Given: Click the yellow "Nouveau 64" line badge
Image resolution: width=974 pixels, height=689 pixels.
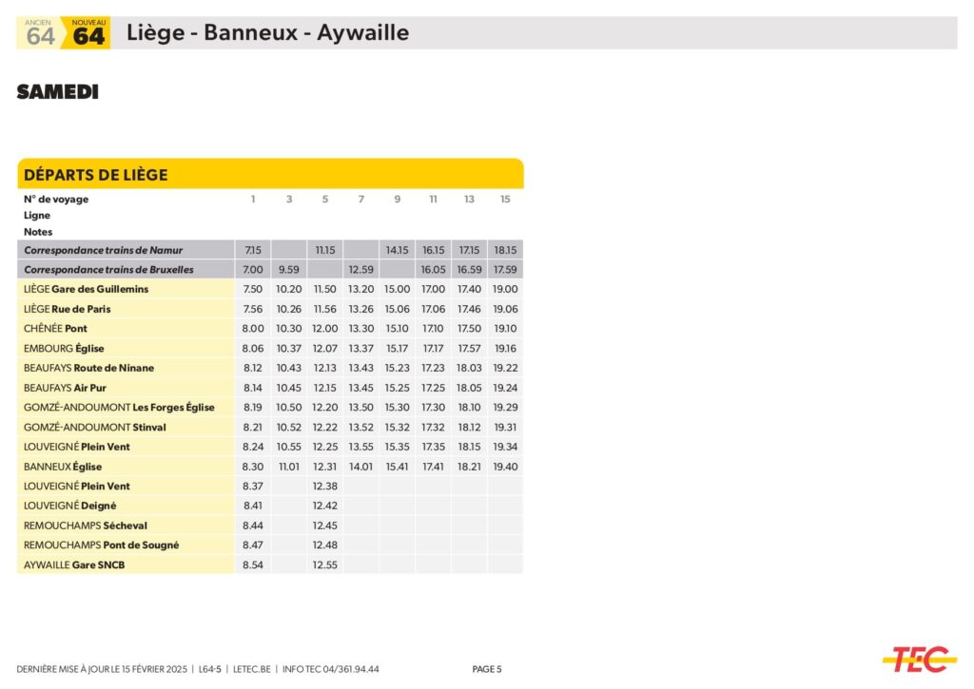Looking at the screenshot, I should [88, 34].
